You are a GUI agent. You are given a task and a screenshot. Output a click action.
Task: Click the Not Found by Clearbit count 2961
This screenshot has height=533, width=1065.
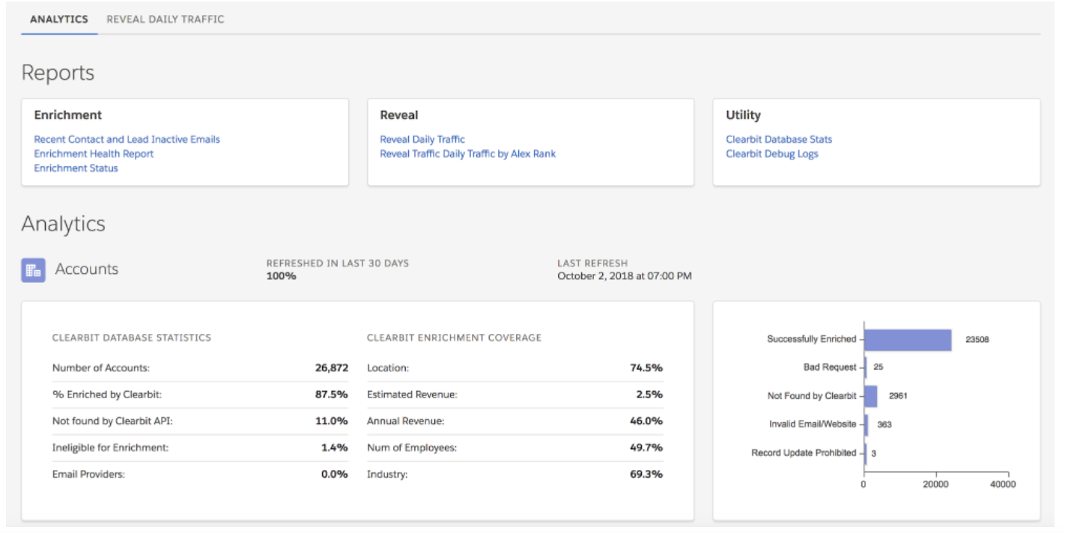(898, 396)
